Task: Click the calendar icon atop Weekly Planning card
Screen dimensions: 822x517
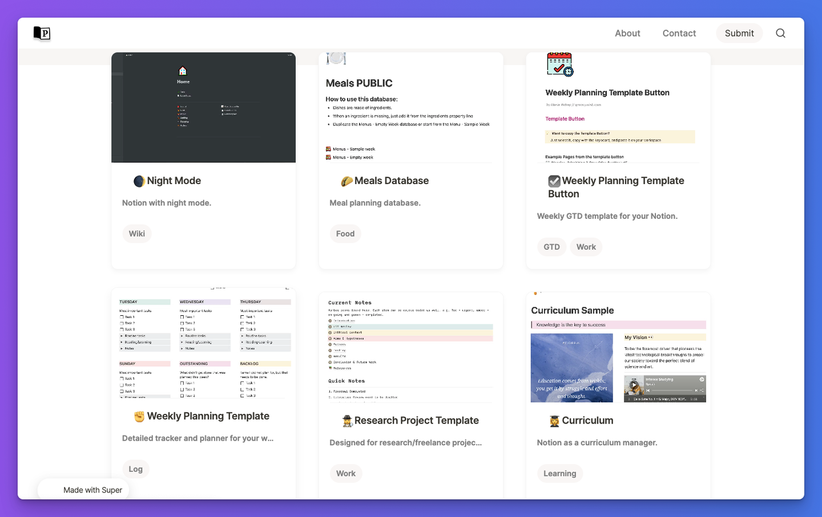Action: click(x=561, y=64)
